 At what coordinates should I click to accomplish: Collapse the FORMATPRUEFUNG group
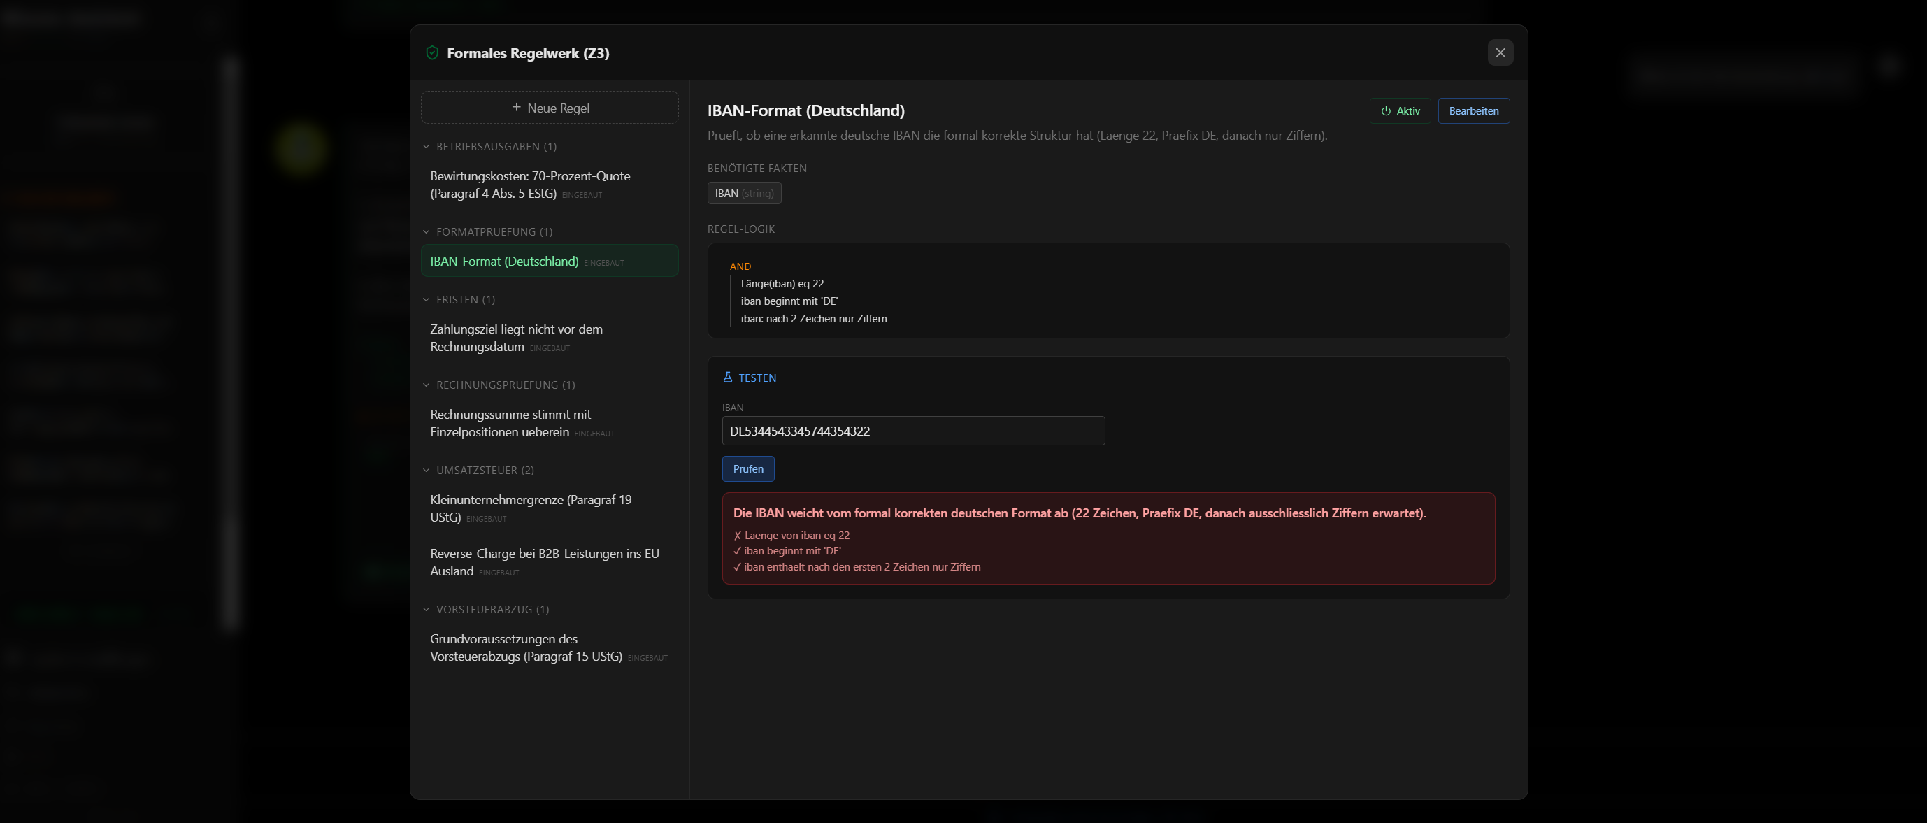point(427,232)
